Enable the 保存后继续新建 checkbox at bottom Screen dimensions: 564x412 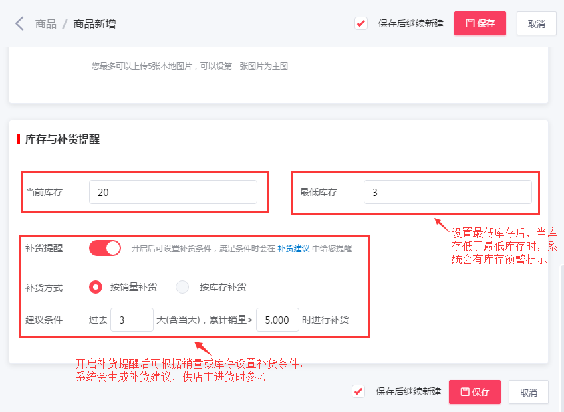358,392
